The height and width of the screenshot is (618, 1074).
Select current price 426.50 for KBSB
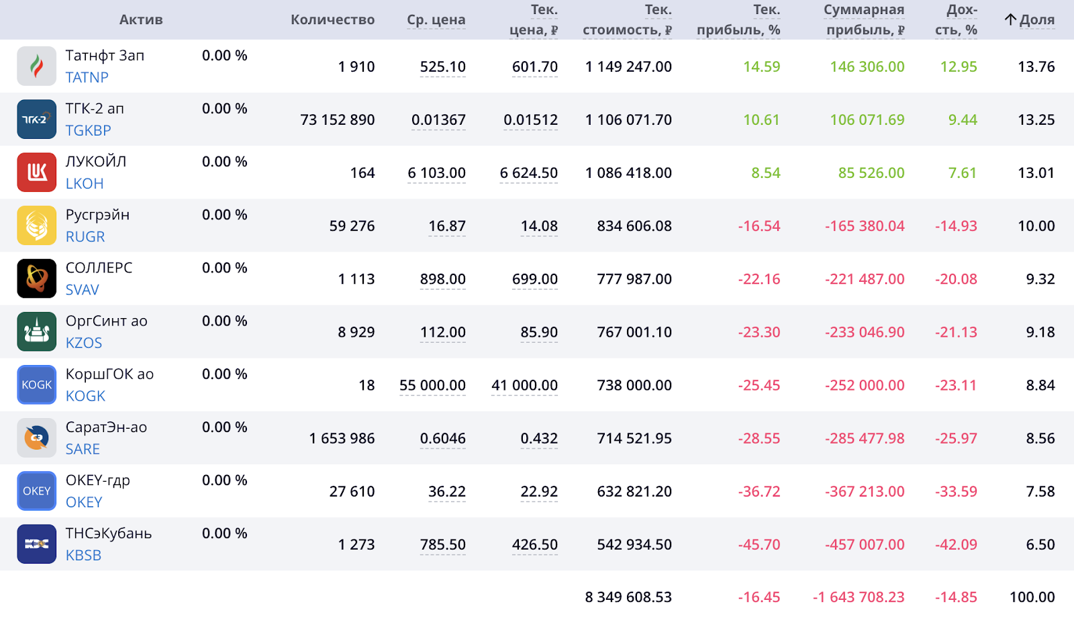pos(535,545)
